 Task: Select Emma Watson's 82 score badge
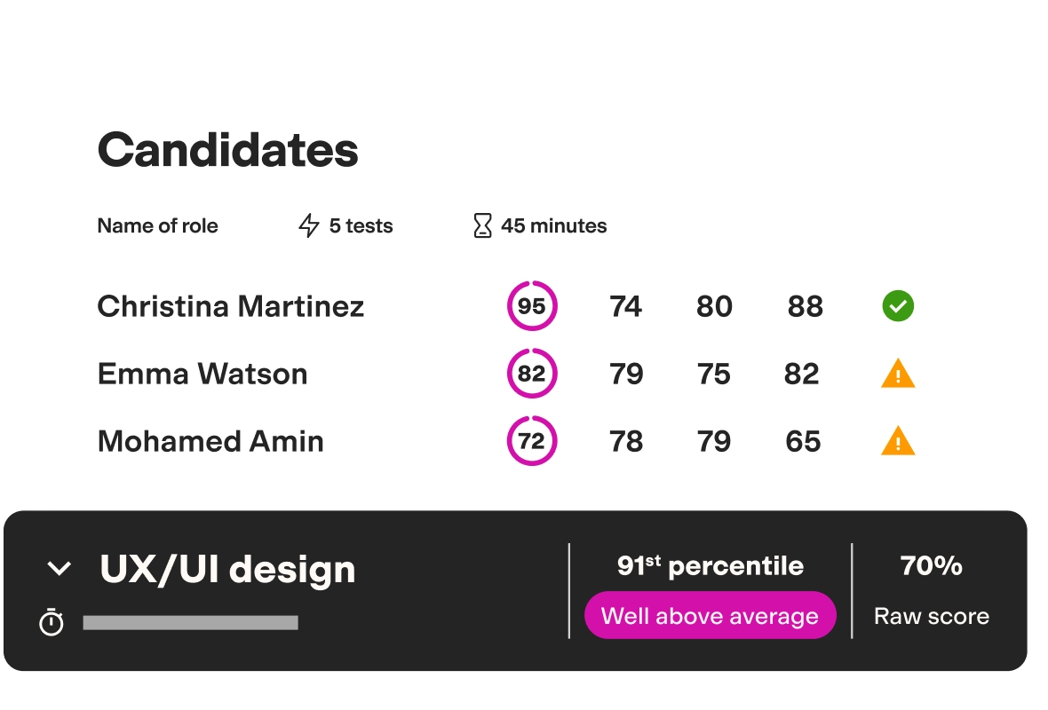532,374
